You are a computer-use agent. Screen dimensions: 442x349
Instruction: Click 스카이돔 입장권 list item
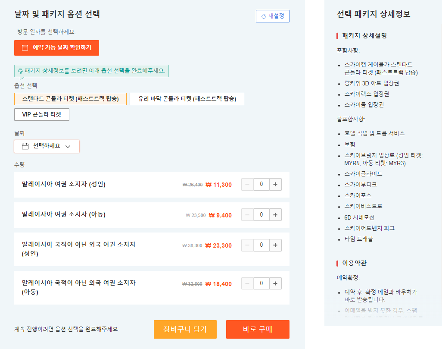coord(364,105)
